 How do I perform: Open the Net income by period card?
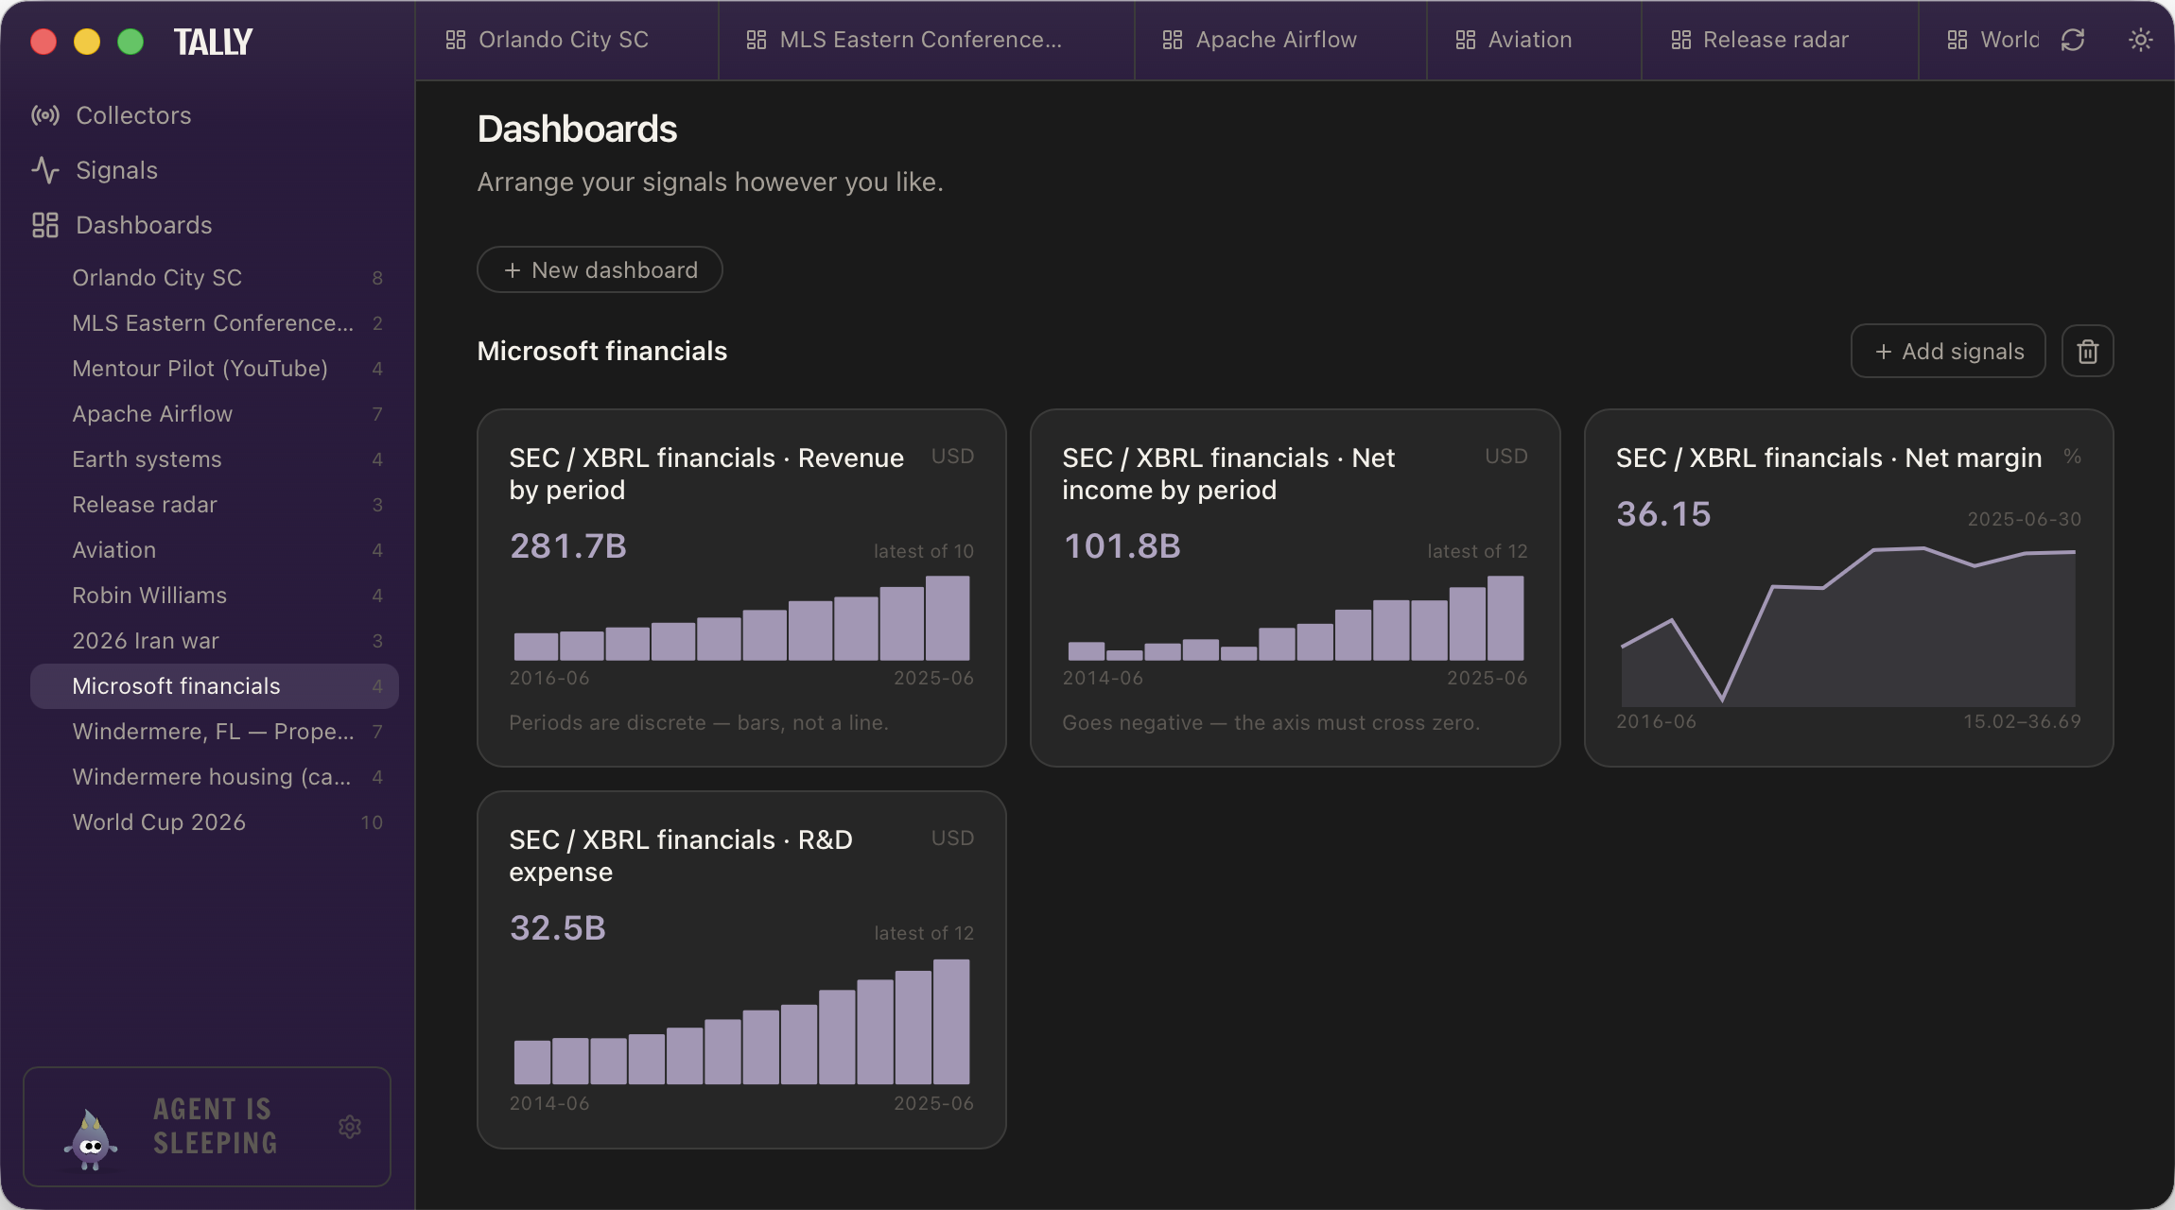tap(1295, 588)
